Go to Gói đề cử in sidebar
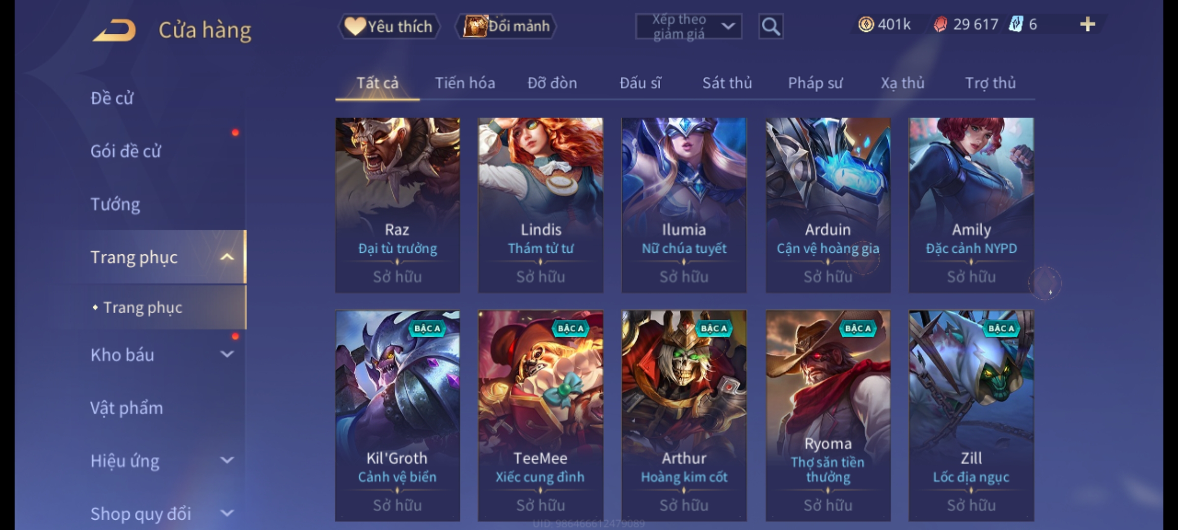 pyautogui.click(x=126, y=151)
